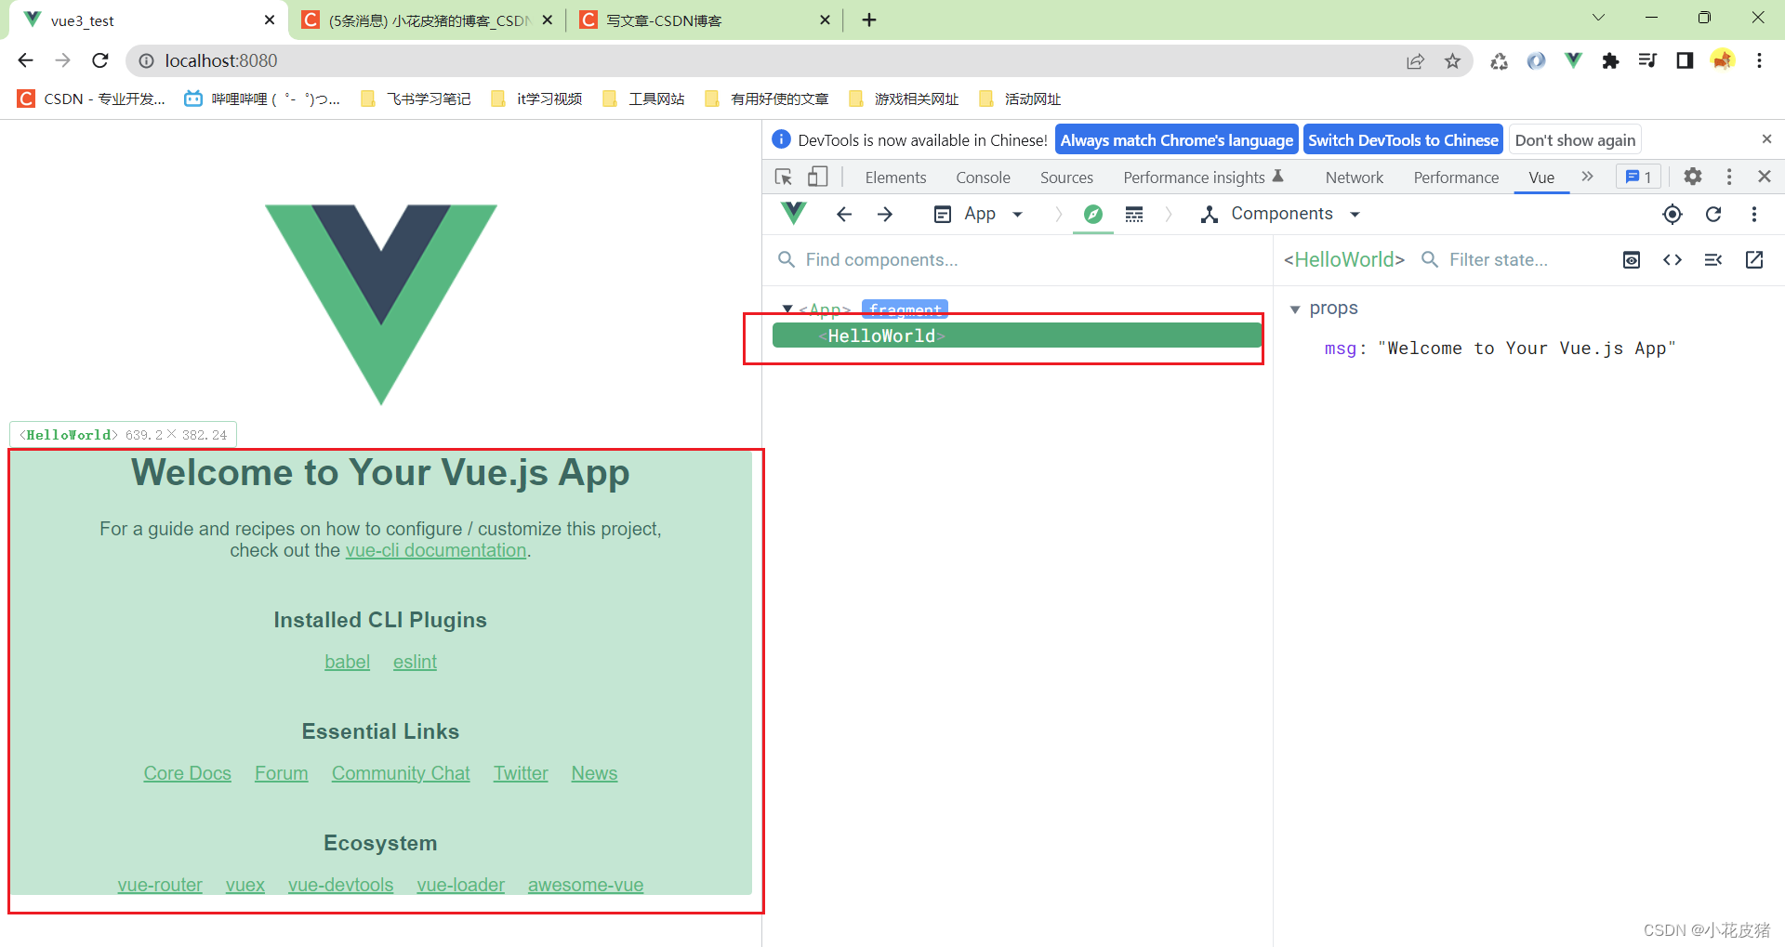Viewport: 1785px width, 947px height.
Task: Open the Components inspector dropdown
Action: pos(1280,214)
